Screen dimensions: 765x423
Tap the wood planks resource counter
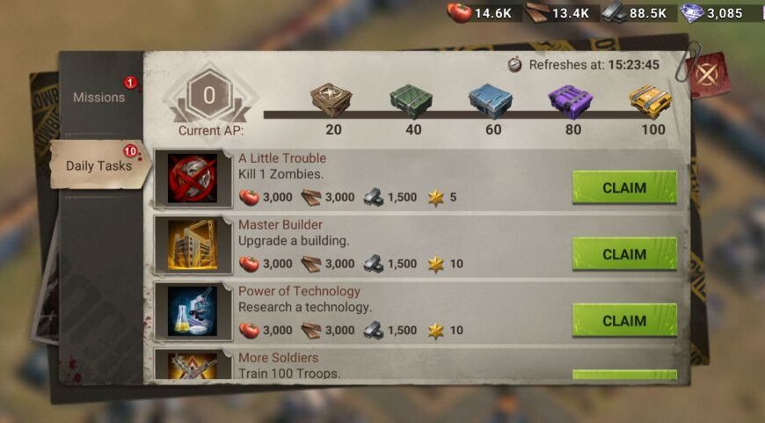point(557,12)
